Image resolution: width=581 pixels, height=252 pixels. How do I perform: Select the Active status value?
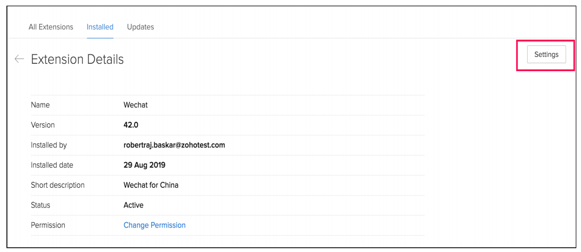(133, 205)
